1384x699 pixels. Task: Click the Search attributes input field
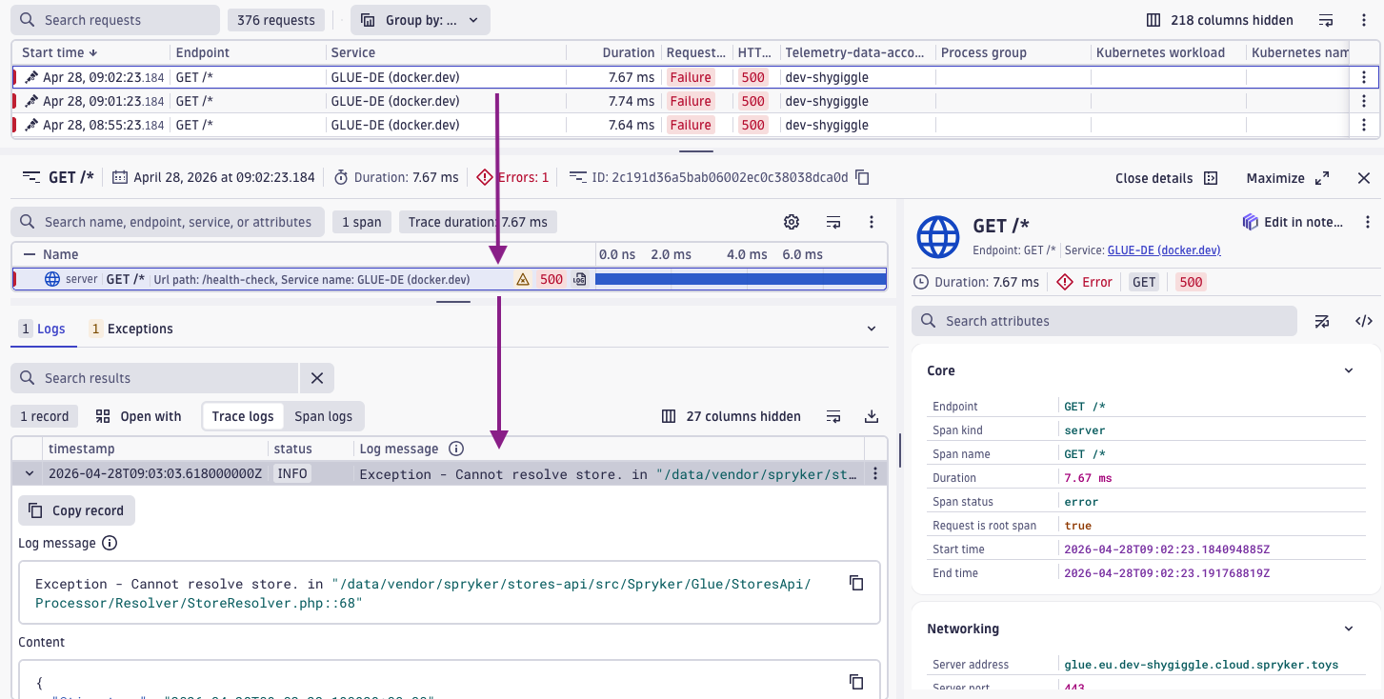[1105, 321]
